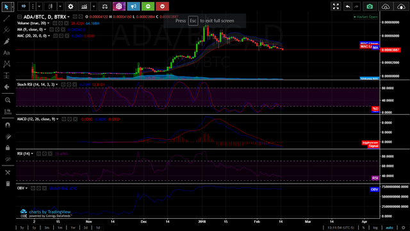Click the trash icon to remove drawings
Viewport: 410px width, 231px height.
(x=8, y=184)
